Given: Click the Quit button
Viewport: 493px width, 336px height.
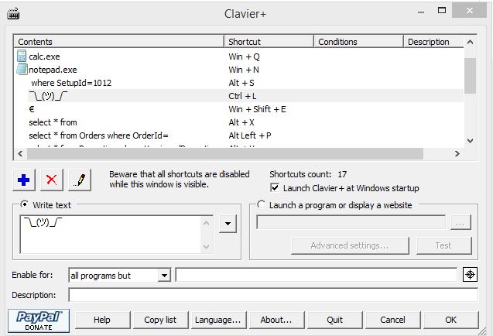Looking at the screenshot, I should point(334,320).
